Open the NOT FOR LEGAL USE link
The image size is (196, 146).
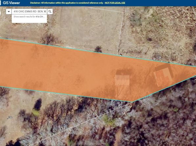[115, 3]
